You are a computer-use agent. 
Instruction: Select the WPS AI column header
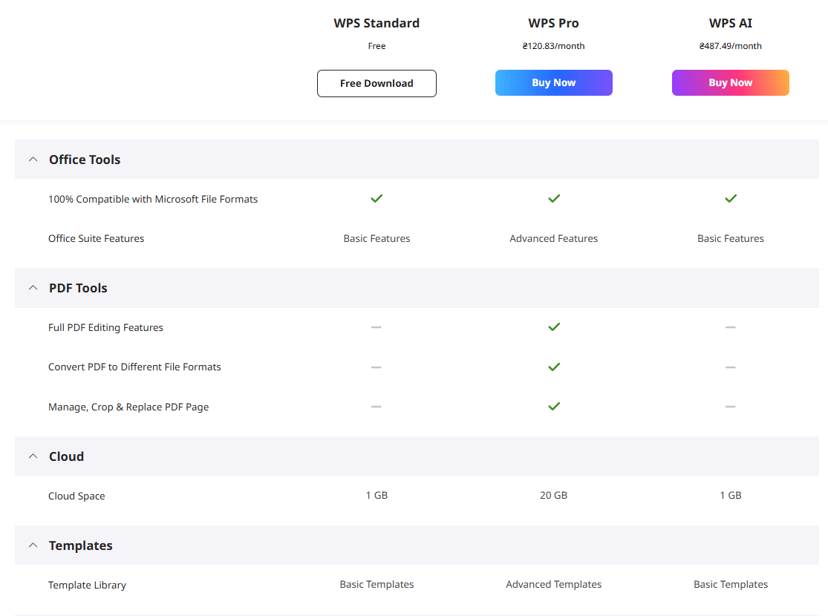(x=731, y=23)
